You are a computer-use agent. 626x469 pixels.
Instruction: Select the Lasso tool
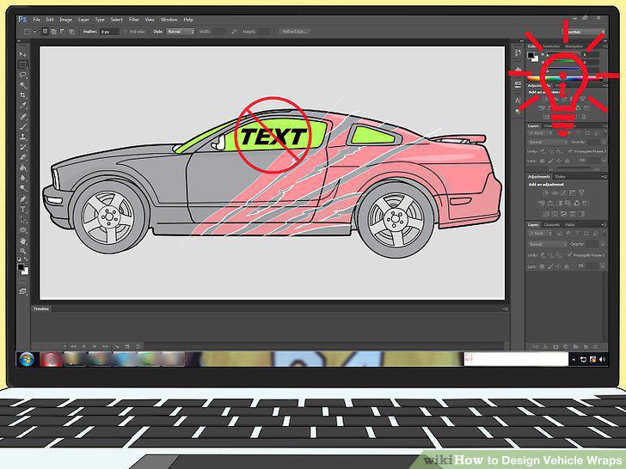tap(23, 75)
